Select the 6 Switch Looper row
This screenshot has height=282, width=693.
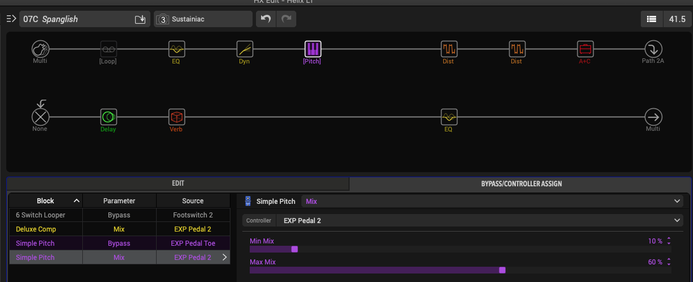120,215
